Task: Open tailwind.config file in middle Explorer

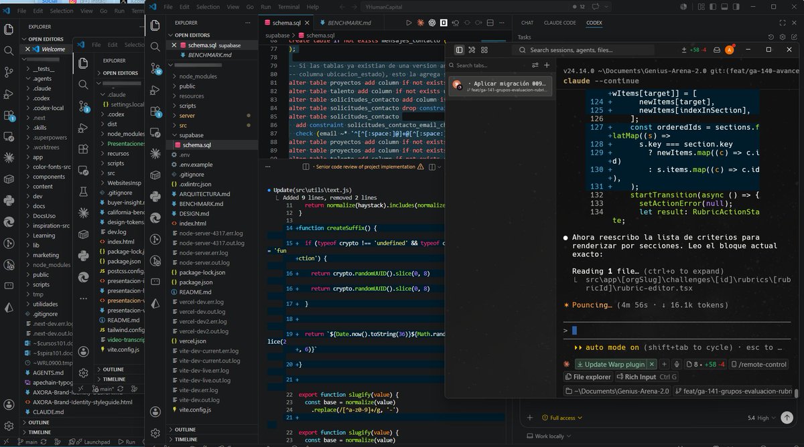Action: [126, 330]
